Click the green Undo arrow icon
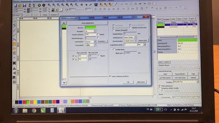The width and height of the screenshot is (219, 123). 39,5
